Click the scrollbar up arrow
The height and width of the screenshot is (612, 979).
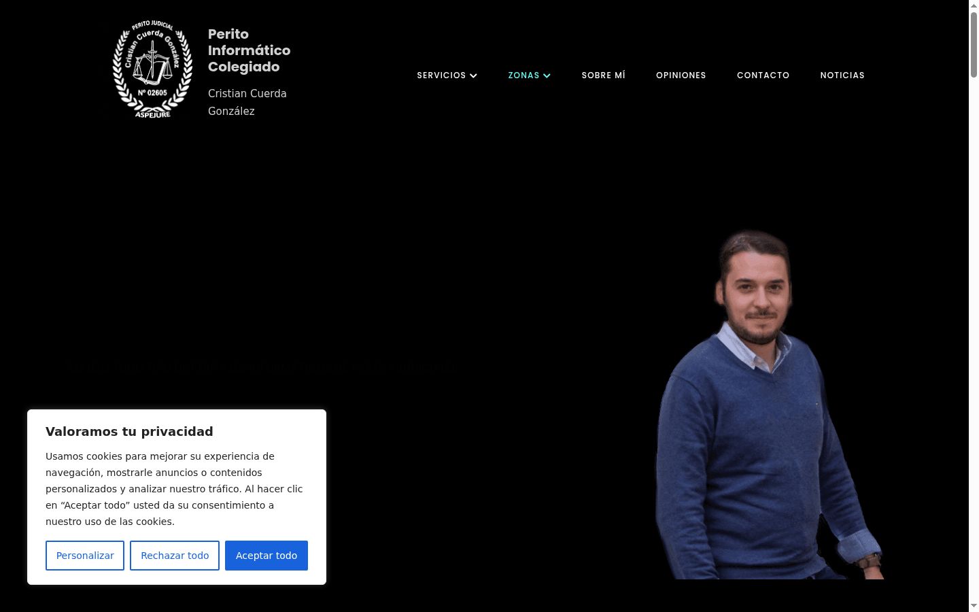pos(974,5)
